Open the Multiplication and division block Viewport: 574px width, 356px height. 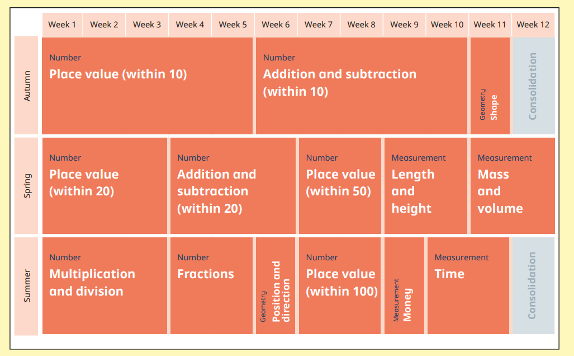point(105,285)
